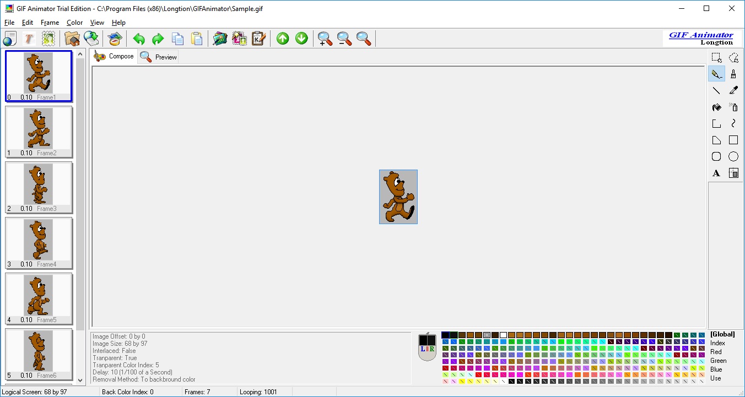This screenshot has width=745, height=397.
Task: Pick the white swatch in the top palette row
Action: tap(503, 335)
